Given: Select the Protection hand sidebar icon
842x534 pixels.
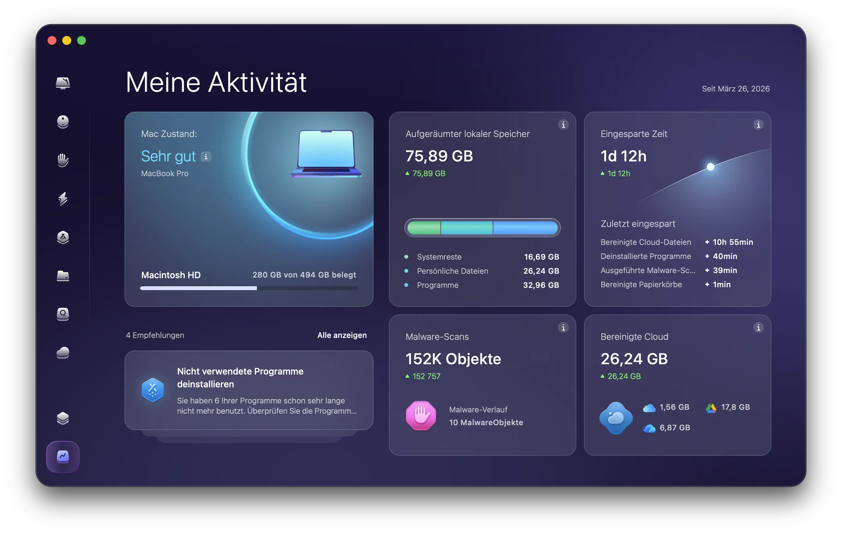Looking at the screenshot, I should (x=63, y=160).
